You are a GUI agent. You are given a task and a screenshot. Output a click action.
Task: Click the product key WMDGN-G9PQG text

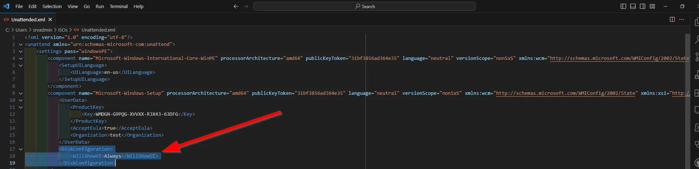[137, 114]
